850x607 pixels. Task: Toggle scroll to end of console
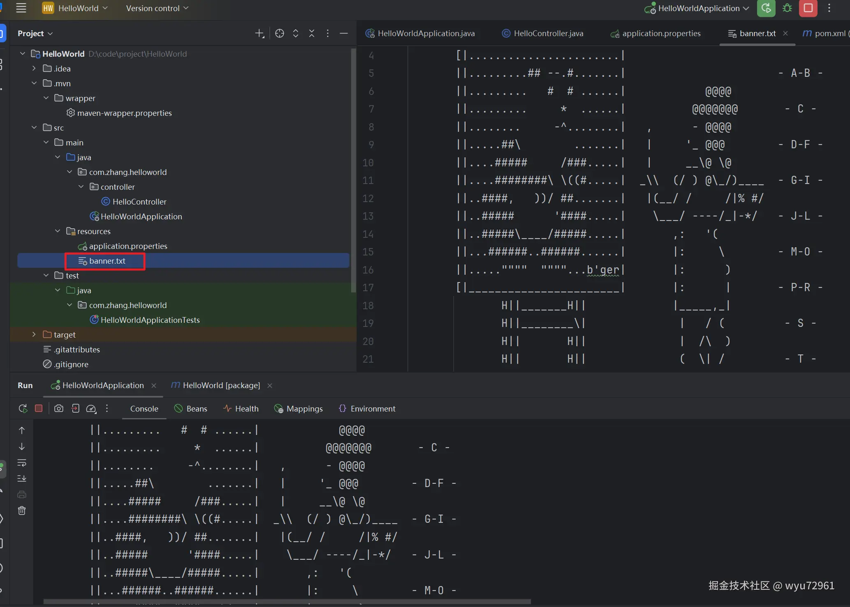coord(22,478)
